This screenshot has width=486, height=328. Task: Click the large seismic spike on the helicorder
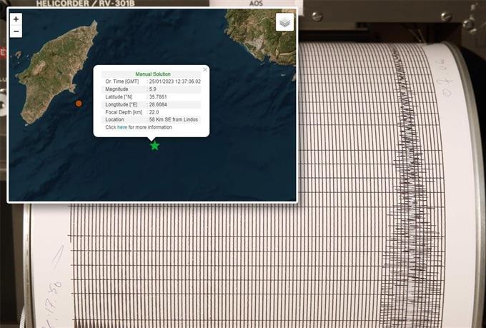[409, 143]
